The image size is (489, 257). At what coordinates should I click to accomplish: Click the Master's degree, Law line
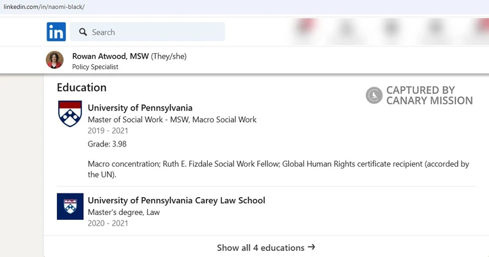tap(122, 212)
